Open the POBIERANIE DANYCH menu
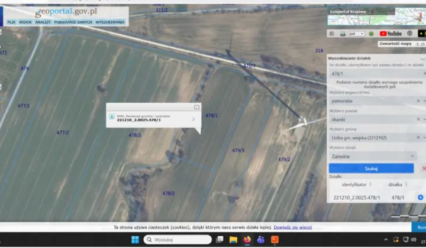Image resolution: width=426 pixels, height=248 pixels. click(x=73, y=22)
